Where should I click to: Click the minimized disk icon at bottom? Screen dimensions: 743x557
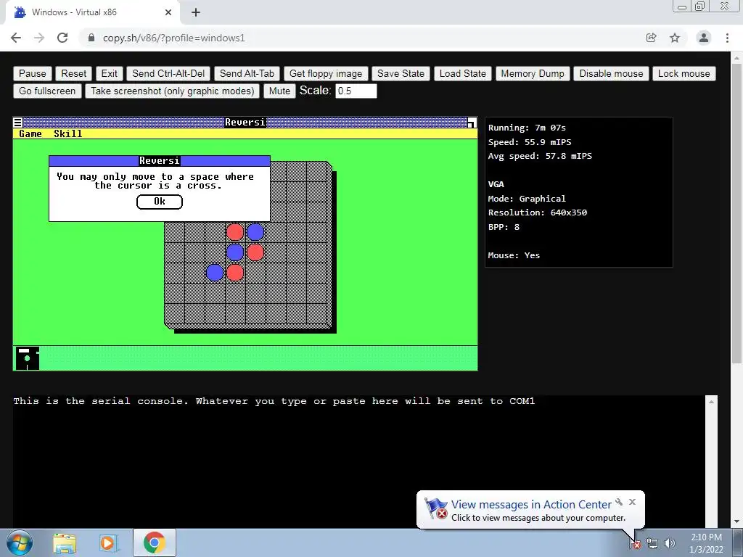tap(27, 358)
